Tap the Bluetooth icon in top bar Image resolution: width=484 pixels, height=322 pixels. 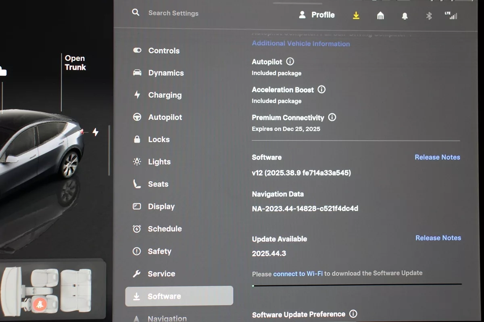[429, 16]
